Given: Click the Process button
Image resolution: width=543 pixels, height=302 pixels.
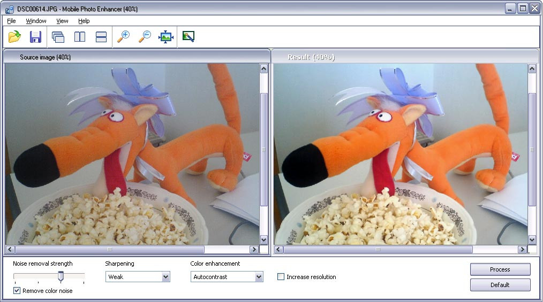Looking at the screenshot, I should coord(500,269).
